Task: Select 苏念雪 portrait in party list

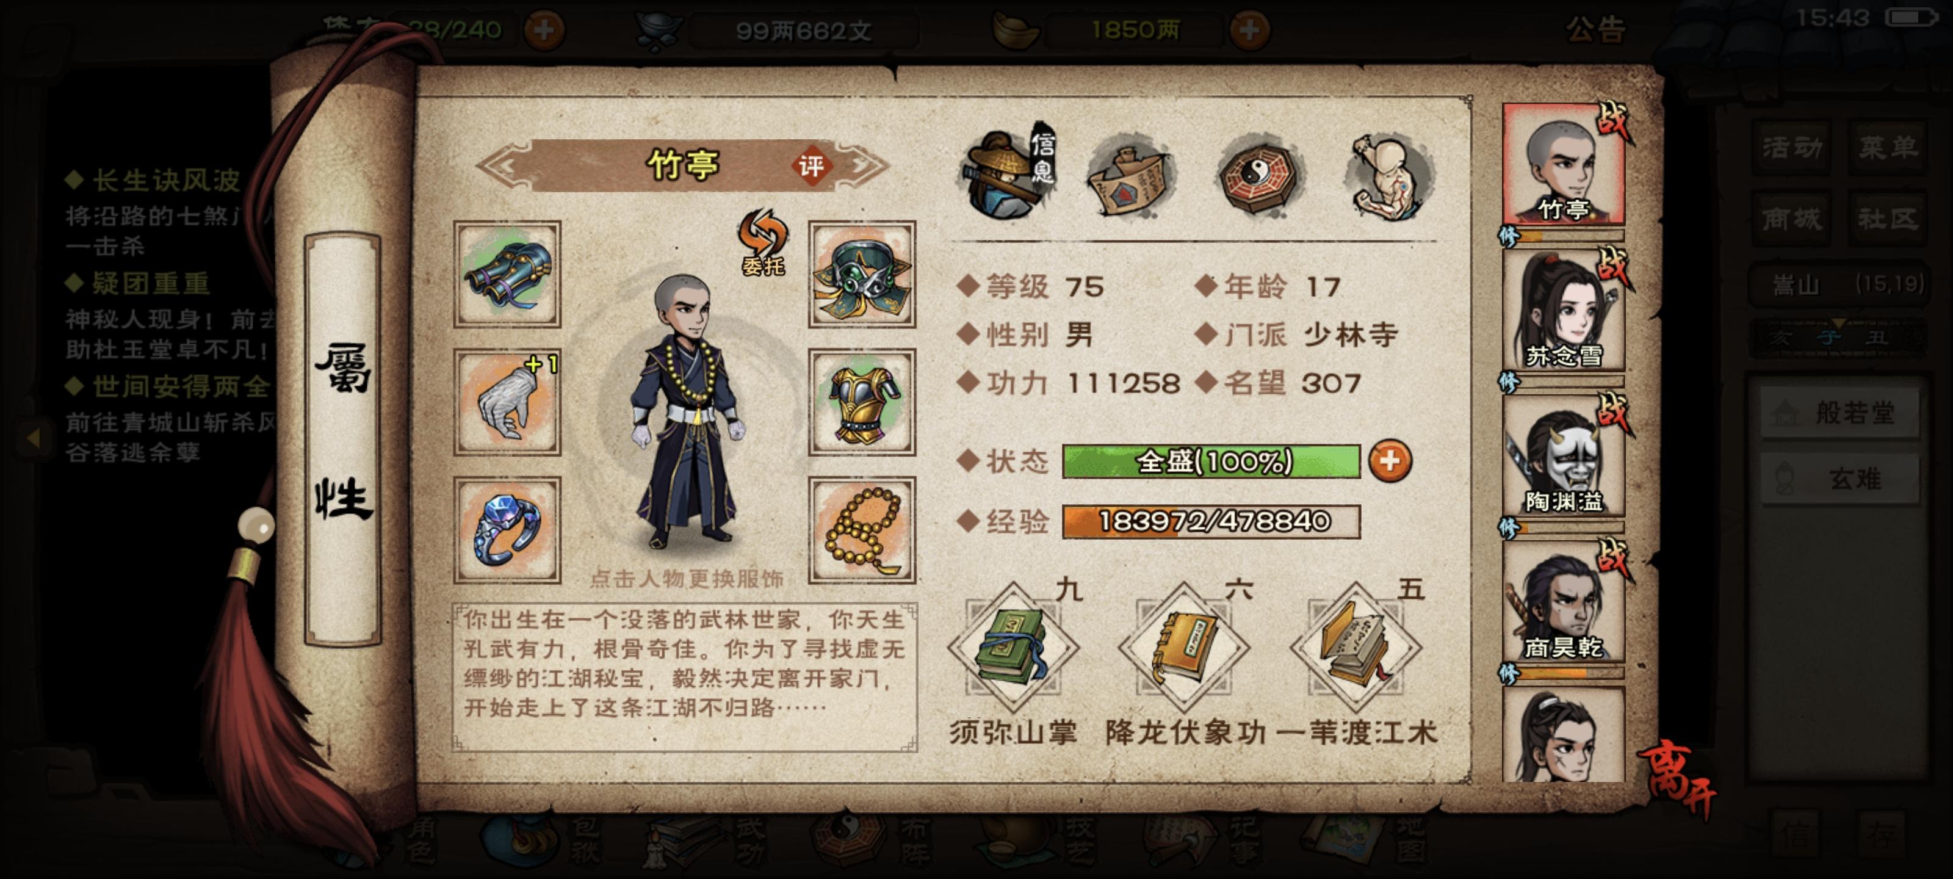Action: tap(1563, 310)
